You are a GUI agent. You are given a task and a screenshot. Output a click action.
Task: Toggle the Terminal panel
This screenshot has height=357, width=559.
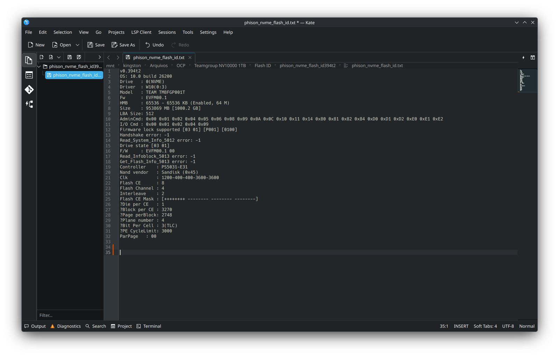(149, 326)
